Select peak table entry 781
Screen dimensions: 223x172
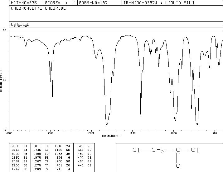tap(60, 165)
